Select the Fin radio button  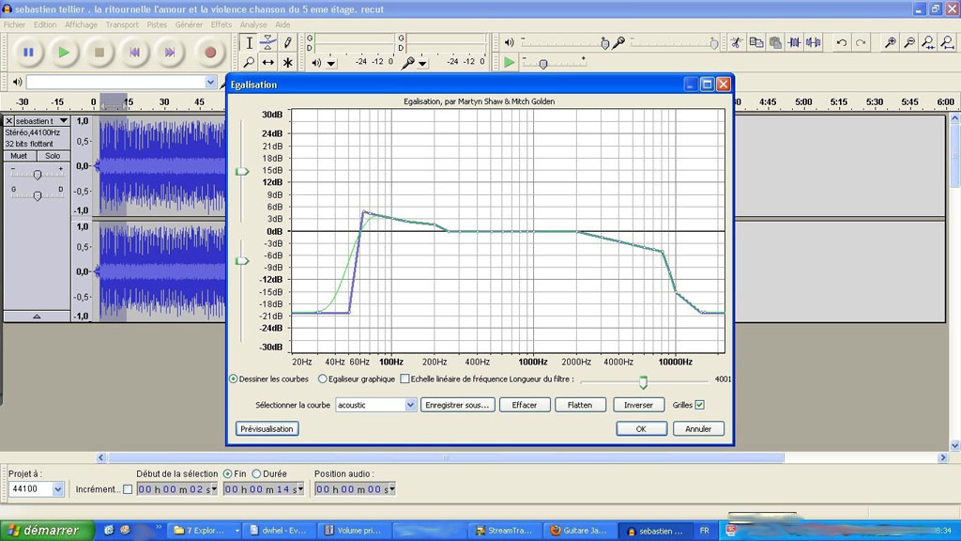click(x=228, y=473)
